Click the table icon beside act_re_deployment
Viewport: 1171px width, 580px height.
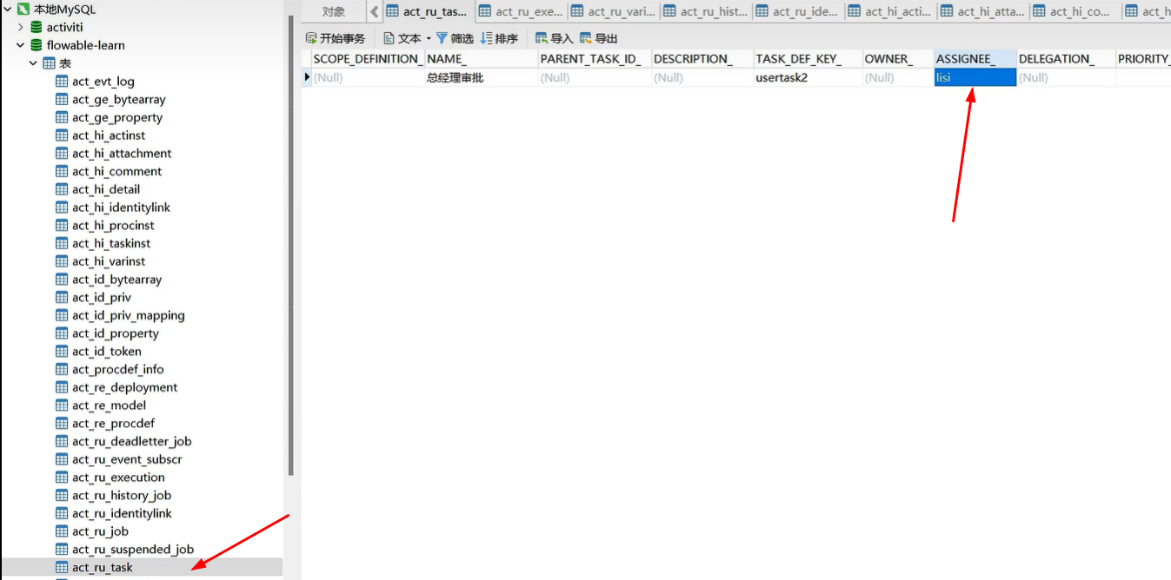point(62,387)
